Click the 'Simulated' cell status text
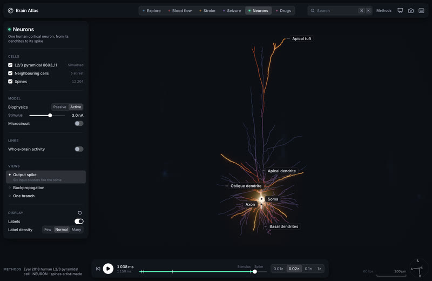Image resolution: width=432 pixels, height=281 pixels. pos(76,65)
